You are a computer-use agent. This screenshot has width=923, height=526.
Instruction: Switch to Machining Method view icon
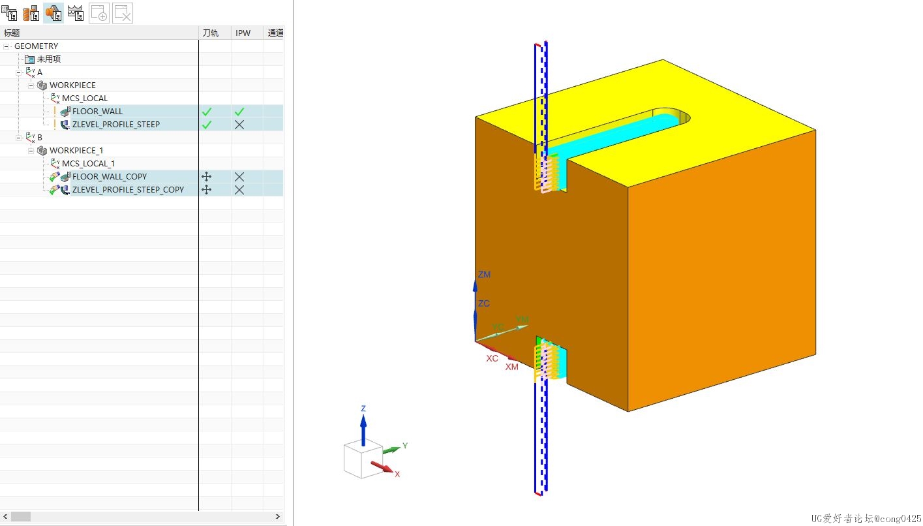coord(76,12)
